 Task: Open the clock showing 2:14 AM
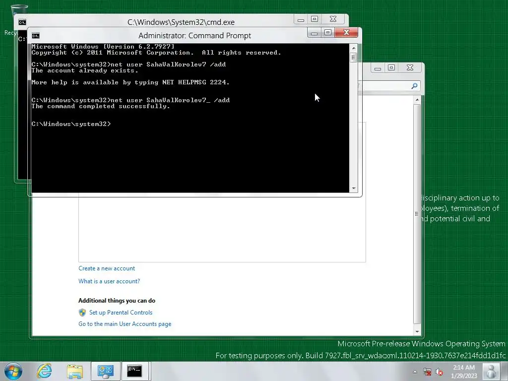click(x=464, y=371)
